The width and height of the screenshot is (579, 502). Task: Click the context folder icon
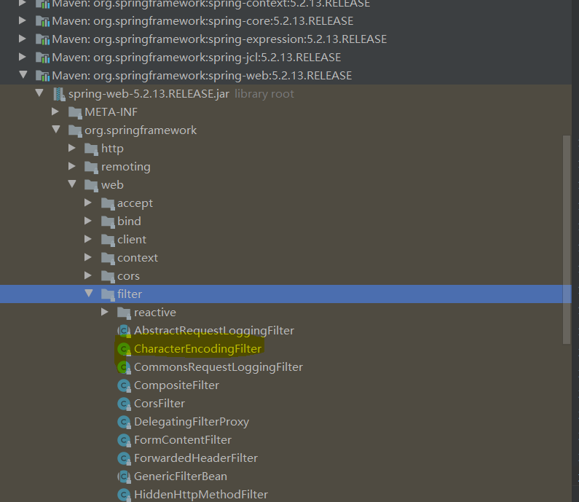(x=108, y=258)
